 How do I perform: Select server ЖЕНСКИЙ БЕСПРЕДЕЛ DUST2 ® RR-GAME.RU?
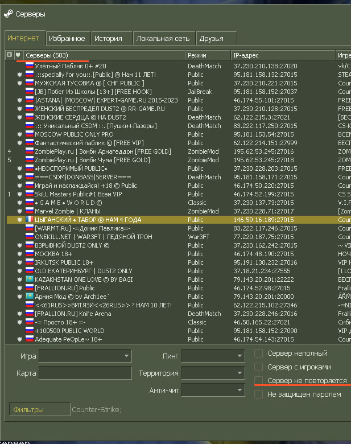pos(100,109)
